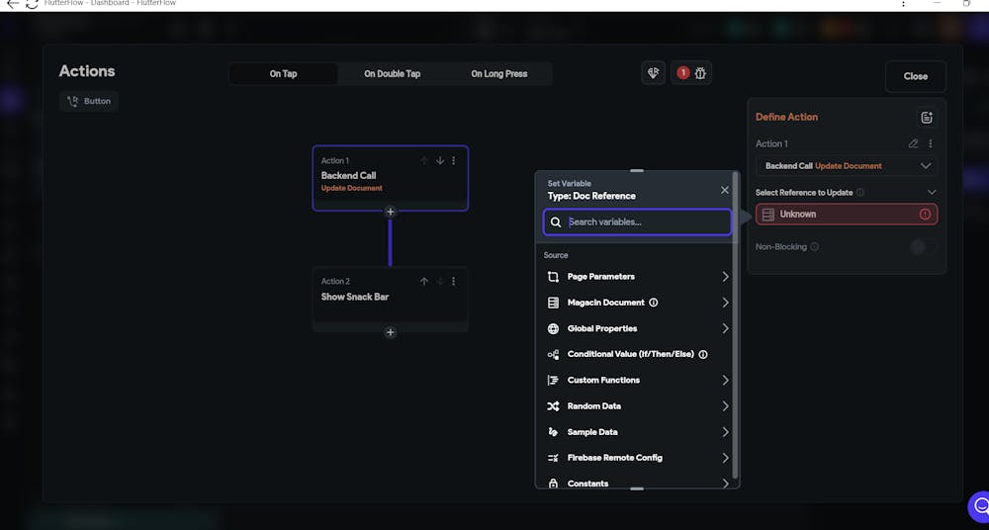The height and width of the screenshot is (530, 989).
Task: Show info for Non-Blocking
Action: pyautogui.click(x=814, y=246)
